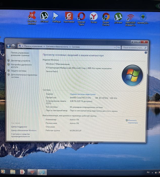Open Диспетчер устройств link

coord(20,61)
